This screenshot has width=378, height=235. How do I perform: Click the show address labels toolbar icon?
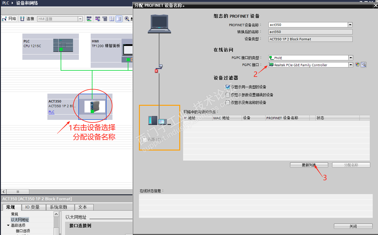[97, 19]
